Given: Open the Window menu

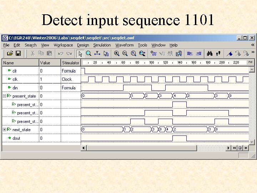Looking at the screenshot, I should [x=158, y=45].
